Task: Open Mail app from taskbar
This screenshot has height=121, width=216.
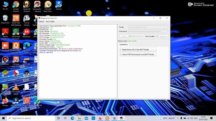Action: (x=86, y=118)
